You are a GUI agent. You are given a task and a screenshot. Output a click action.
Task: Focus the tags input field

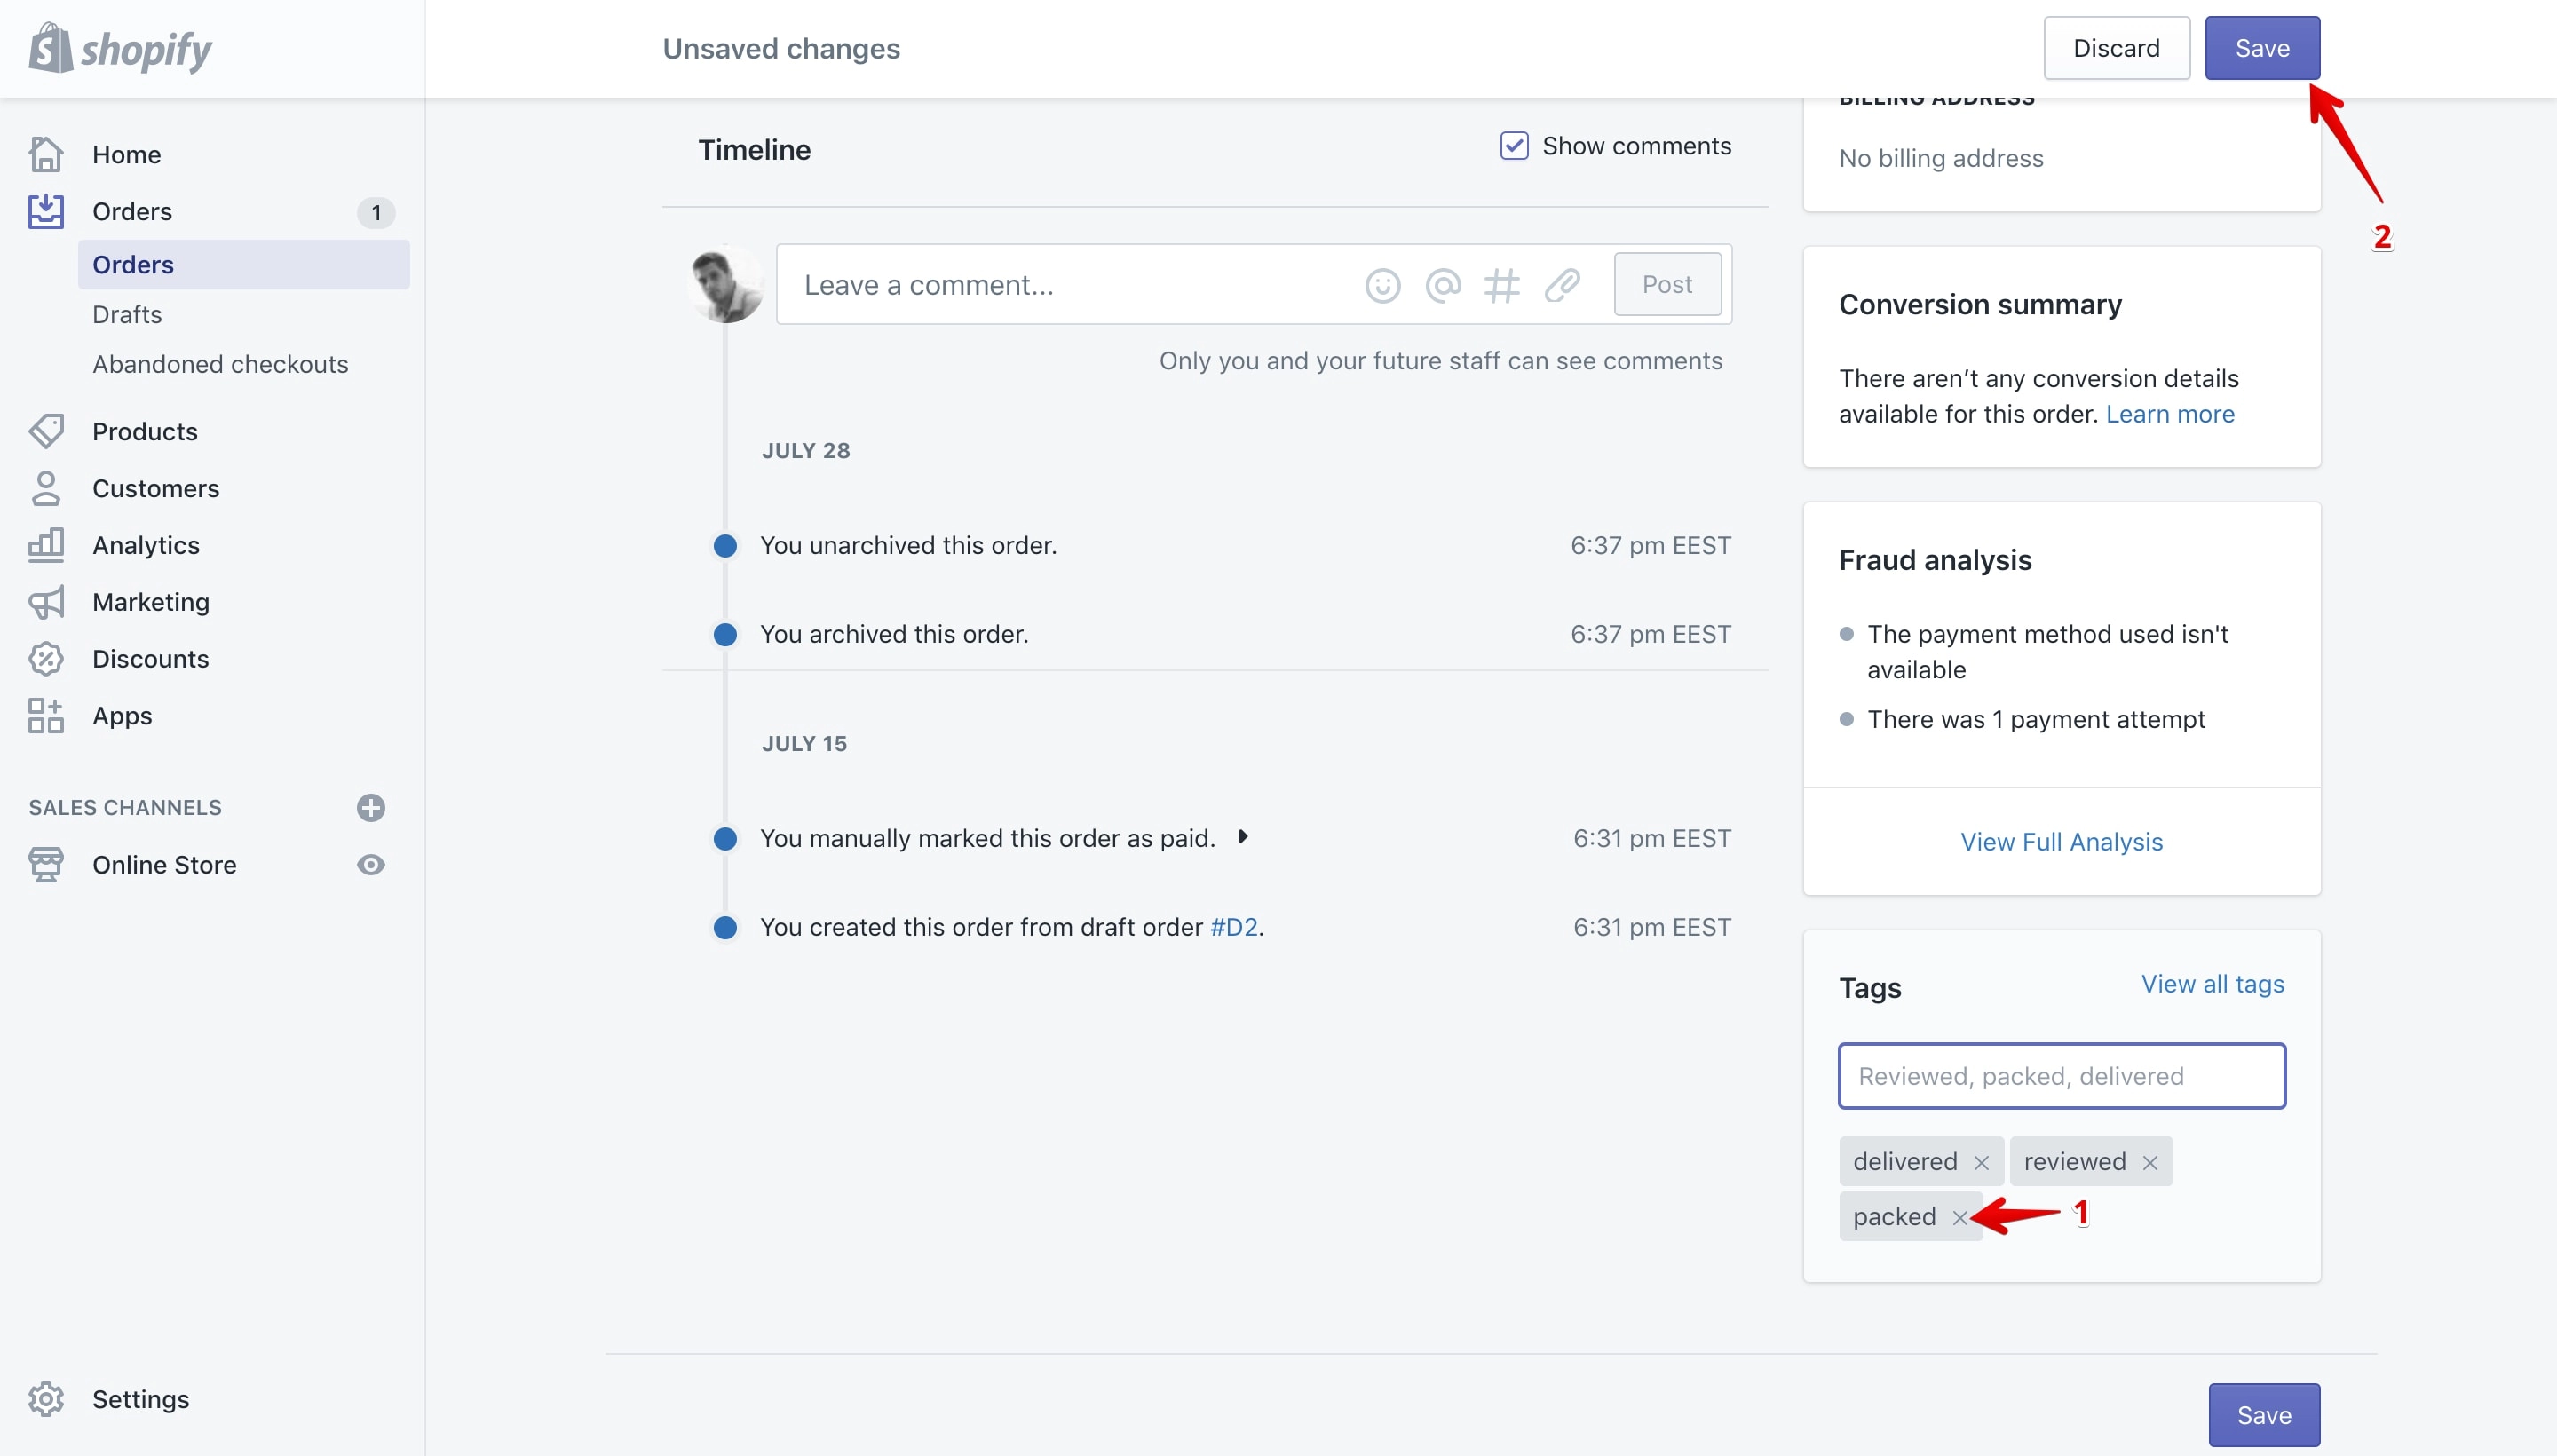[x=2061, y=1076]
